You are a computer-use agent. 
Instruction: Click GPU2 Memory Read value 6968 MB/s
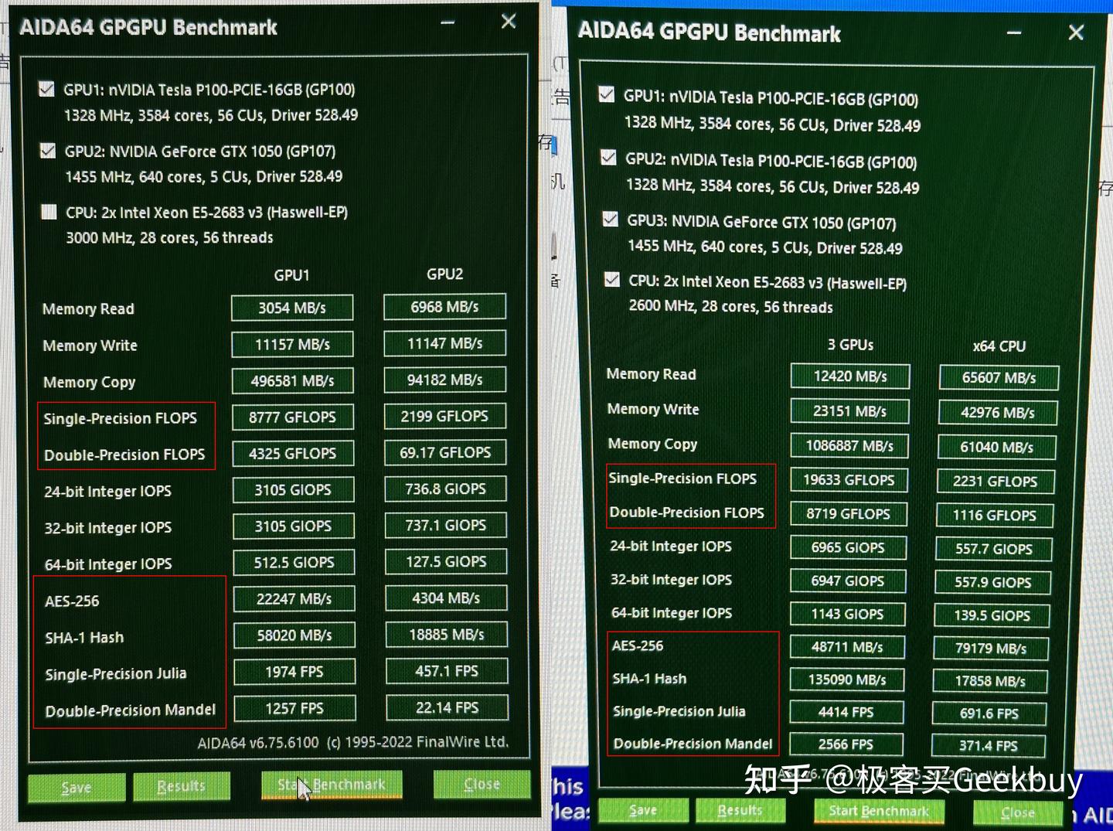[x=444, y=307]
